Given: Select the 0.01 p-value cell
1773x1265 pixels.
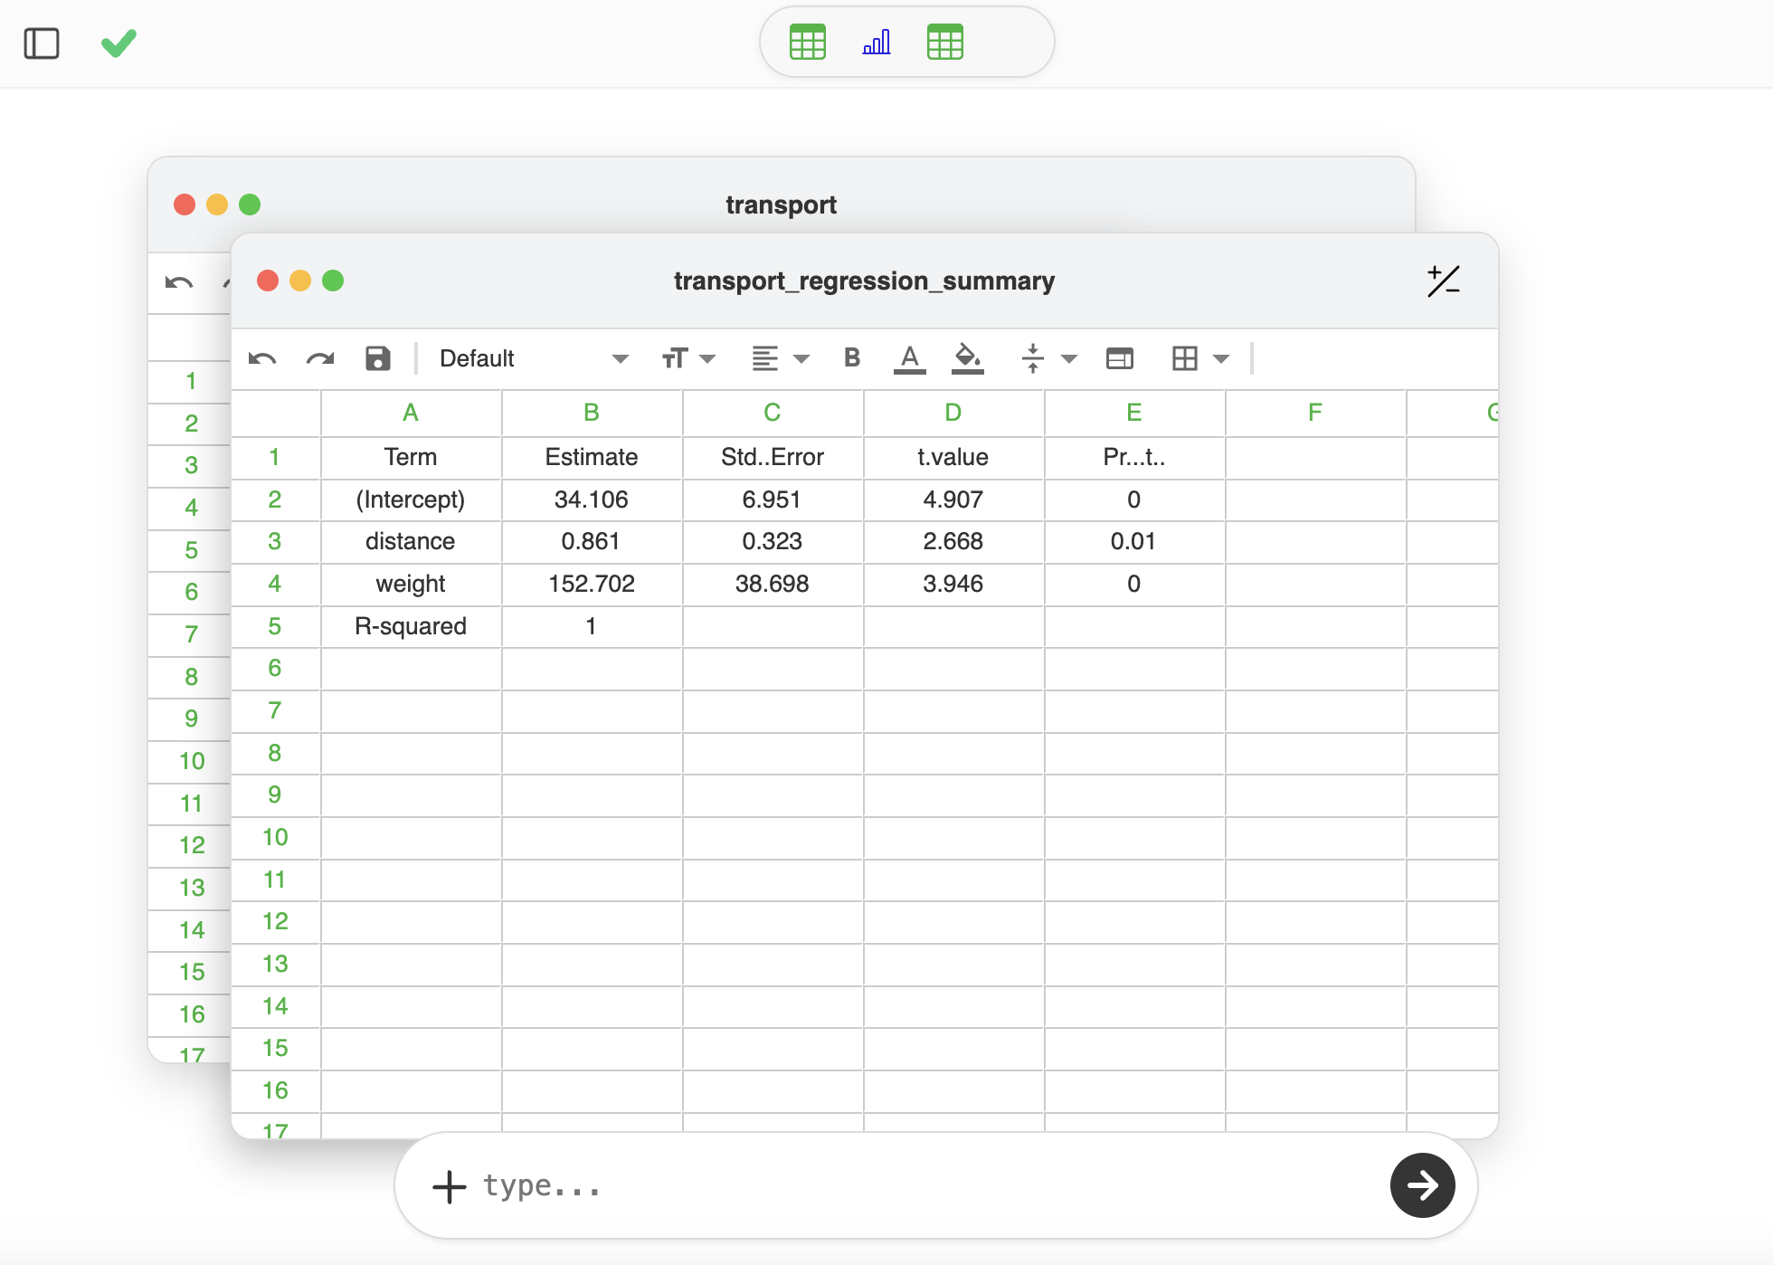Looking at the screenshot, I should [1134, 541].
